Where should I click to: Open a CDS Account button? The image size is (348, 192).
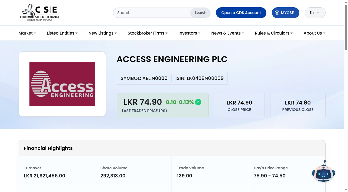(x=241, y=13)
